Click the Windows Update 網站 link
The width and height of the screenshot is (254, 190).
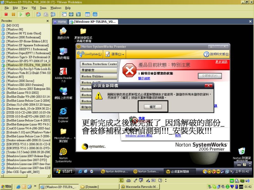click(x=139, y=136)
